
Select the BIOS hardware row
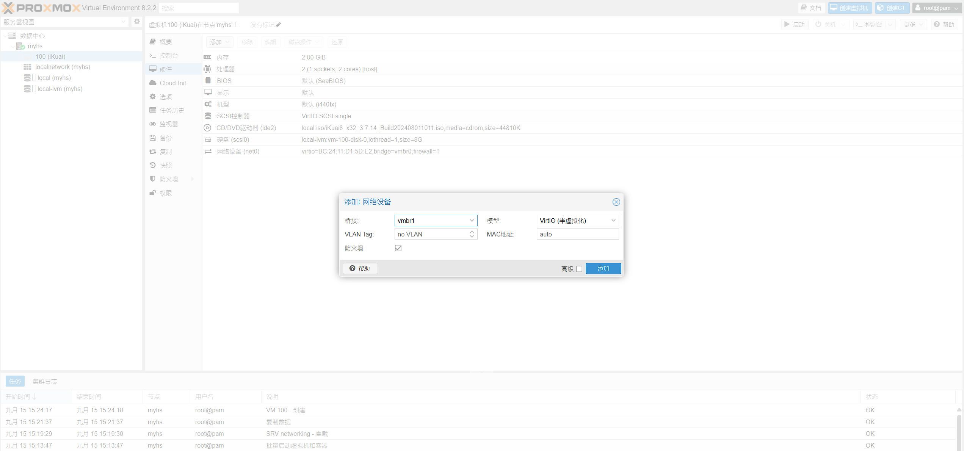[x=583, y=81]
